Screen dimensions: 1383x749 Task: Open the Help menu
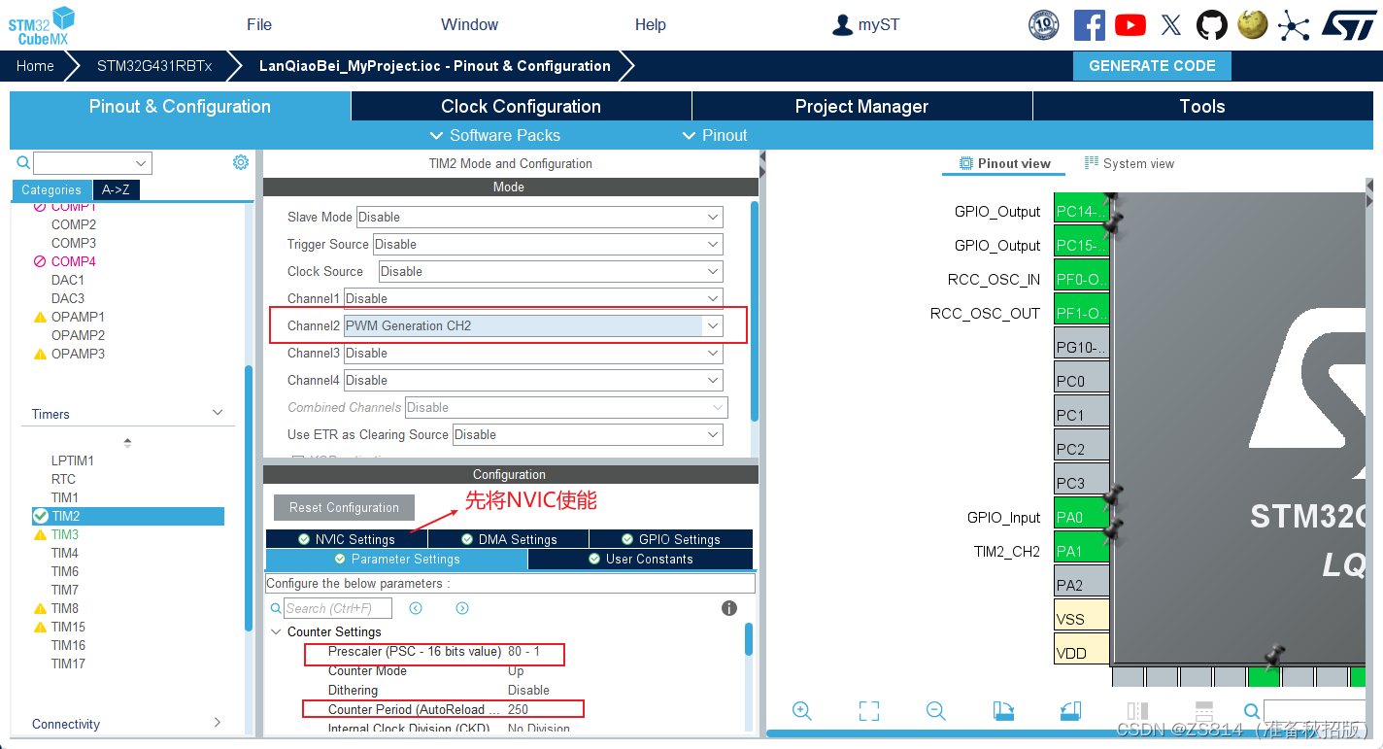tap(651, 25)
